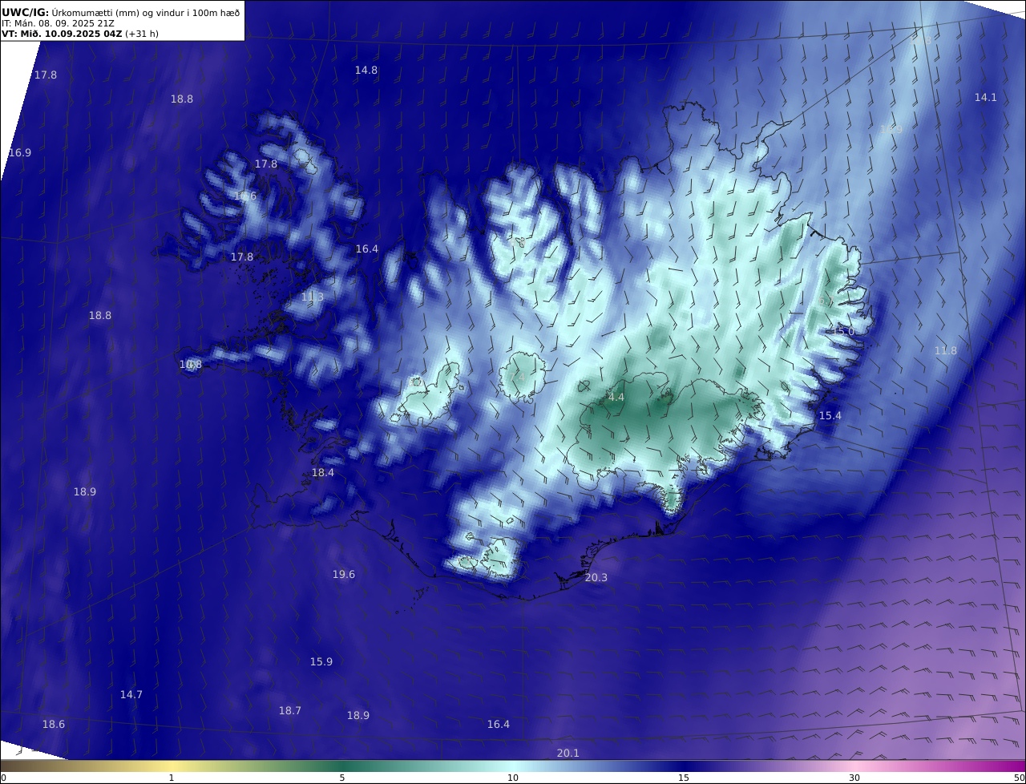The width and height of the screenshot is (1026, 784).
Task: Click the 4.4 value over the glacier
Action: 616,398
